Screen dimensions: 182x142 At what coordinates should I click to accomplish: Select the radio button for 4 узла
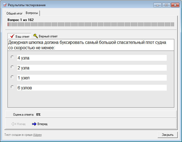tap(12, 57)
